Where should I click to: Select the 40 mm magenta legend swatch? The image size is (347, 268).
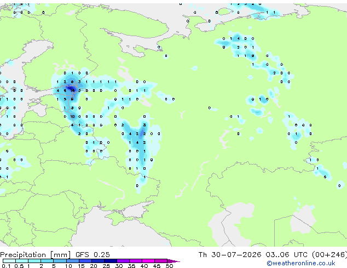(x=148, y=261)
